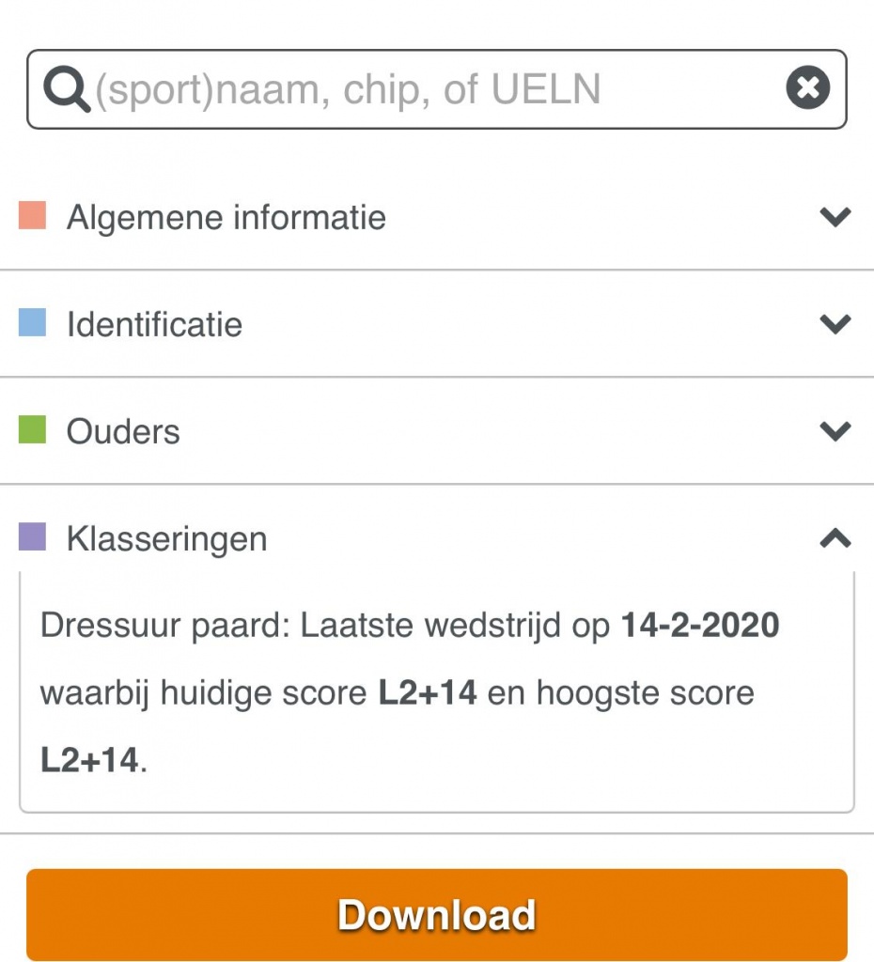The width and height of the screenshot is (874, 962).
Task: Select the Klasseringen heading
Action: point(167,539)
